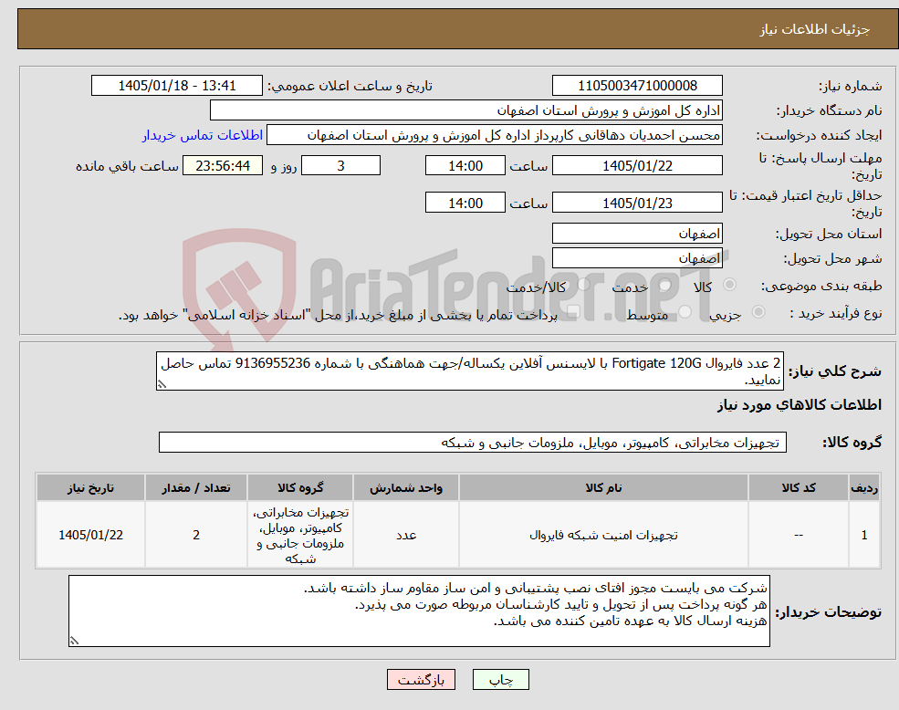
Task: Click the delivery province field اصفهان
Action: pyautogui.click(x=637, y=234)
